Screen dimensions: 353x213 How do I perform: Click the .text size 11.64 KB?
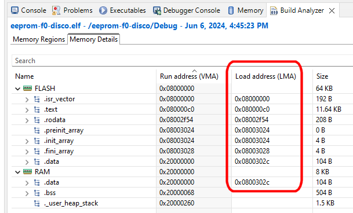pos(329,109)
